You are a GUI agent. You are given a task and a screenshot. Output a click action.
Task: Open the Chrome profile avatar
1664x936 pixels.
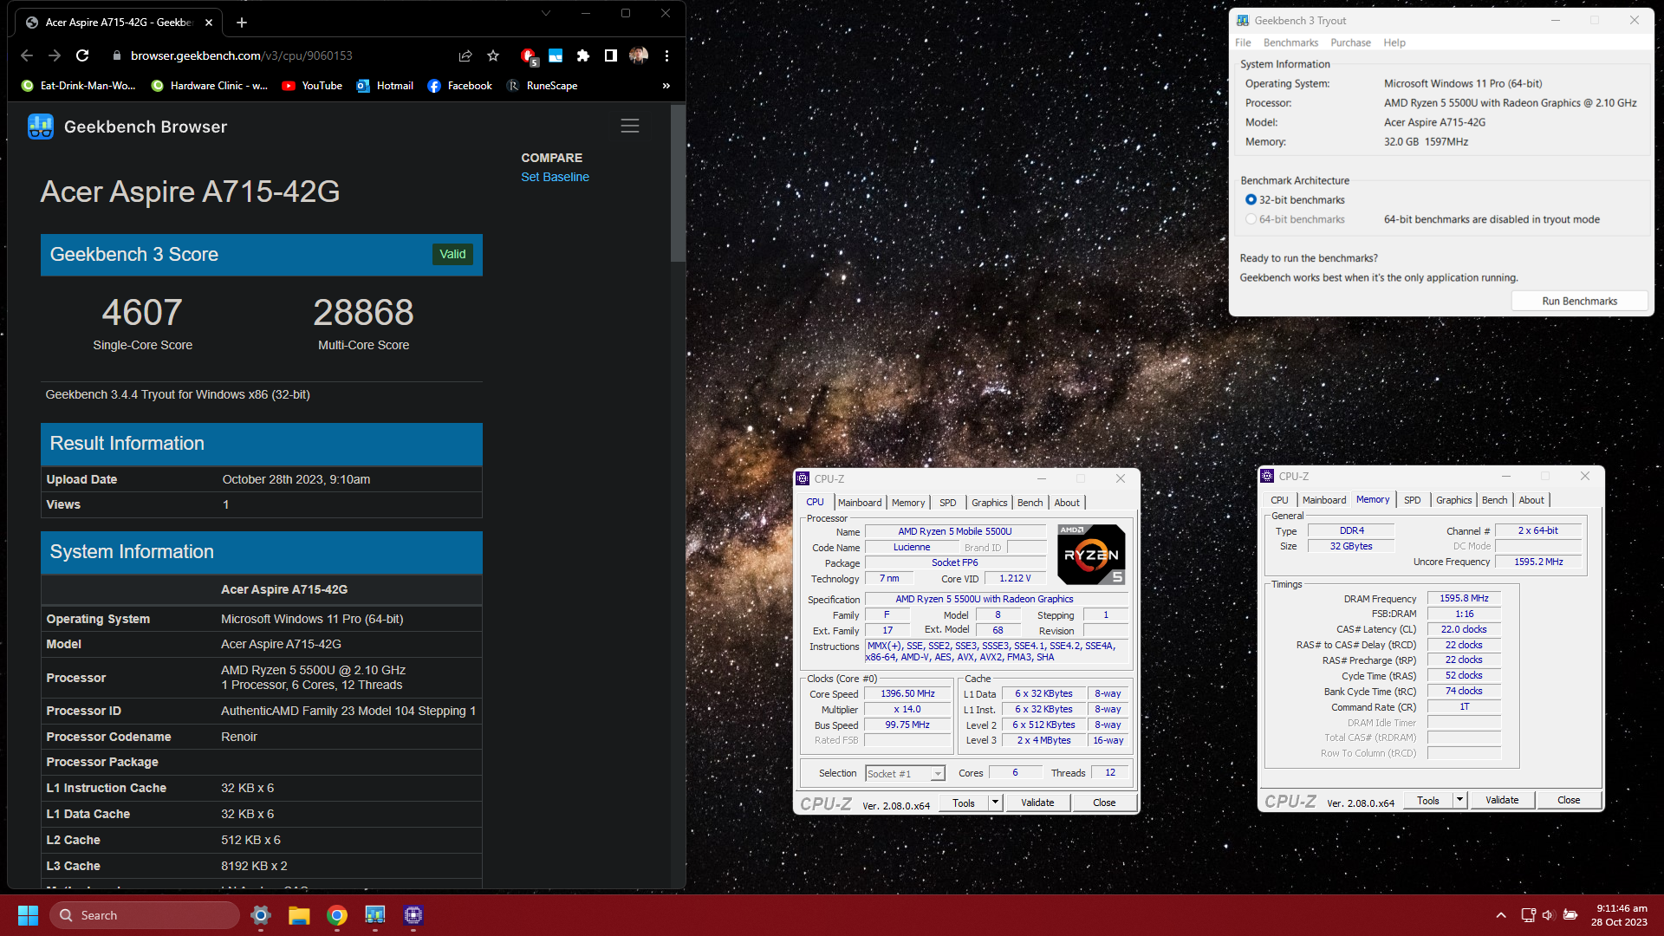[x=639, y=55]
